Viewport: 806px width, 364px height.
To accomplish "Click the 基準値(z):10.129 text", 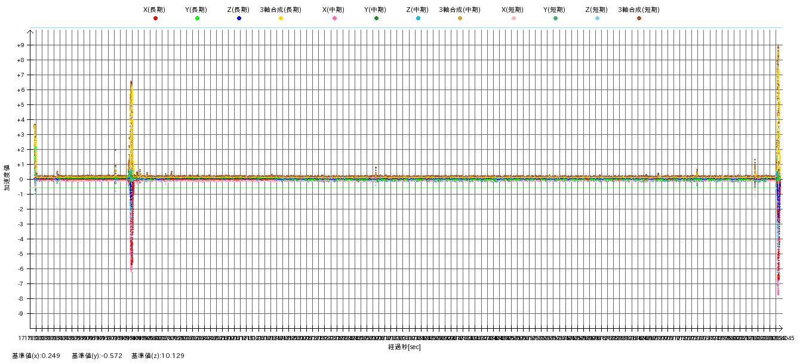I will (x=158, y=356).
